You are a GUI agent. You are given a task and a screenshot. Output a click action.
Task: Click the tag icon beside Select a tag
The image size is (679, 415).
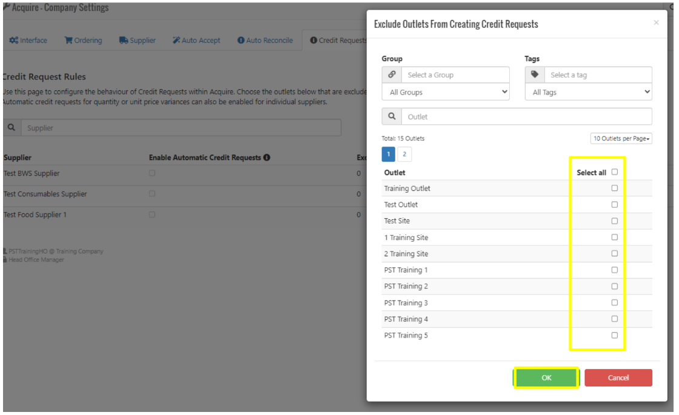coord(534,75)
